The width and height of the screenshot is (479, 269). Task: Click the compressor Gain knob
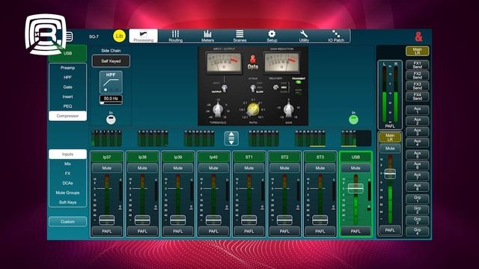coord(288,109)
